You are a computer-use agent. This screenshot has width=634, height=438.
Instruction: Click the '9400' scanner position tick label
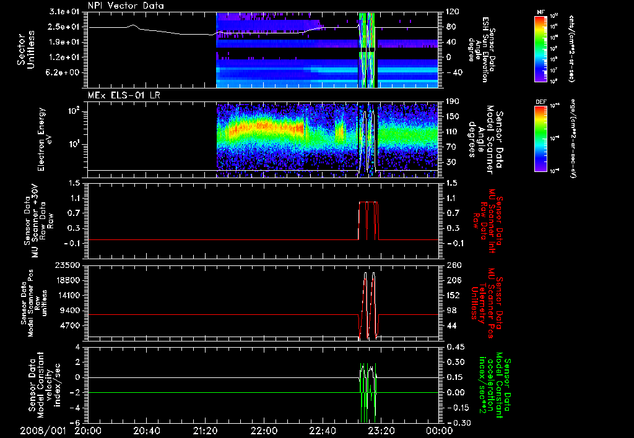click(70, 311)
